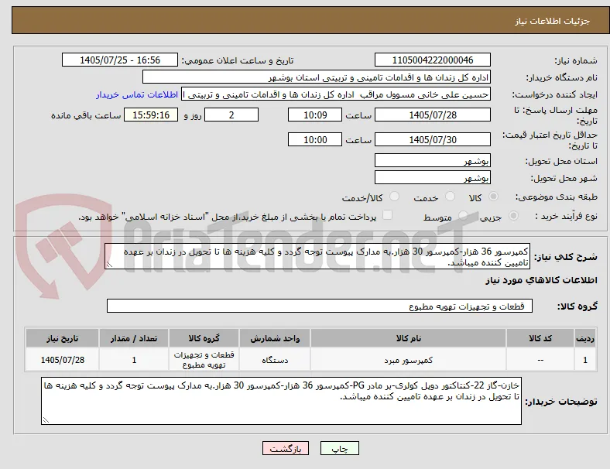
Task: Click the price validity date 1405/07/30 field
Action: coord(433,139)
